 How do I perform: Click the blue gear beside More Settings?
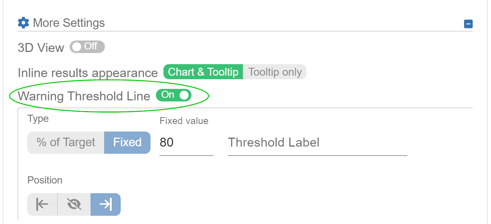[23, 22]
